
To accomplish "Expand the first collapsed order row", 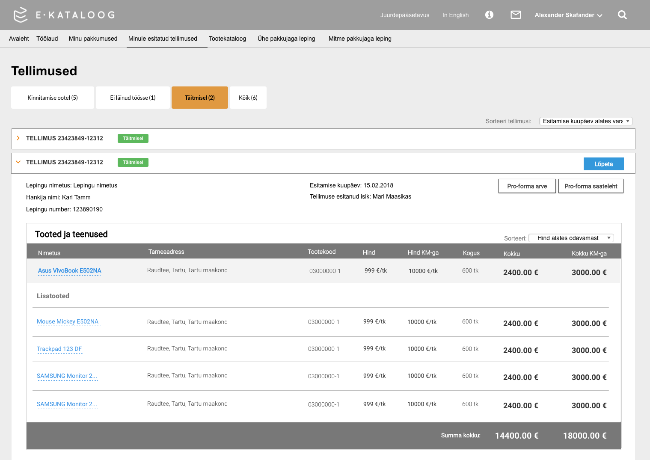I will tap(18, 138).
